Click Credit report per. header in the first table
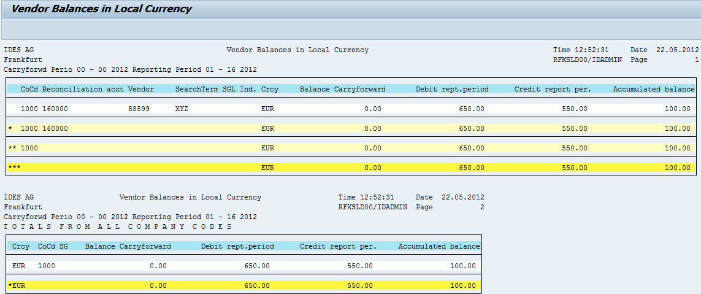Image resolution: width=701 pixels, height=294 pixels. coord(553,89)
